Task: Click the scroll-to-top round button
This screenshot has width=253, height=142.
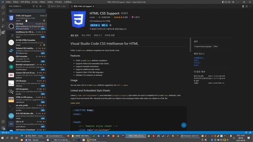Action: 183,125
